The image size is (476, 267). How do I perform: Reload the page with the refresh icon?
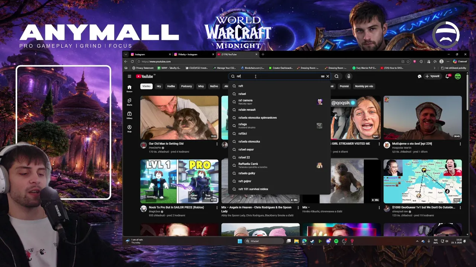(x=132, y=62)
